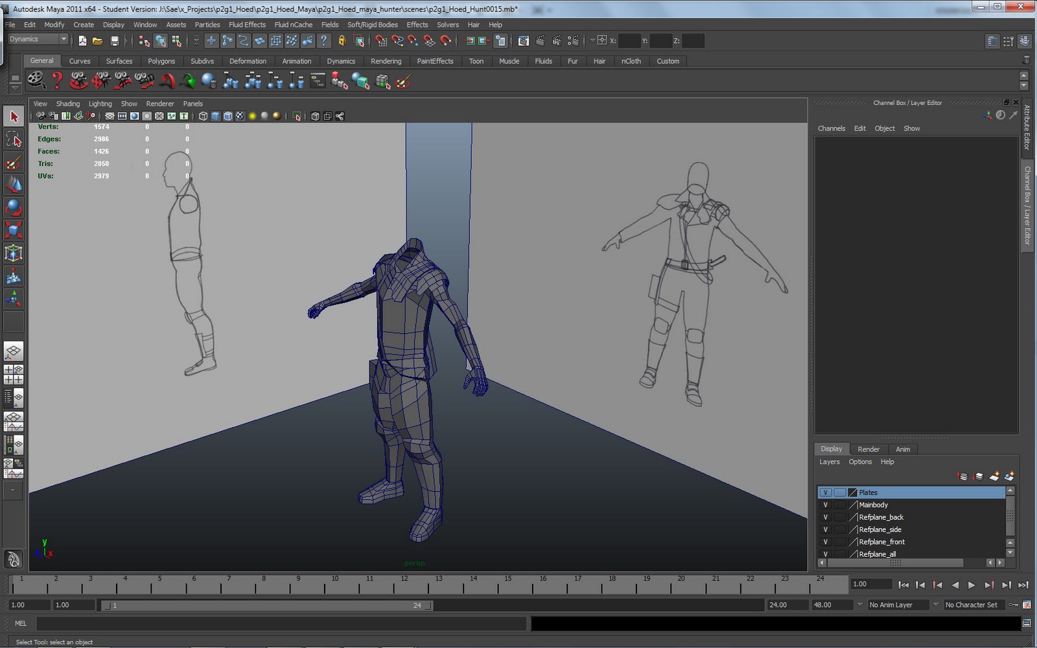Switch to the Polygons shelf tab
Viewport: 1037px width, 648px height.
[161, 61]
